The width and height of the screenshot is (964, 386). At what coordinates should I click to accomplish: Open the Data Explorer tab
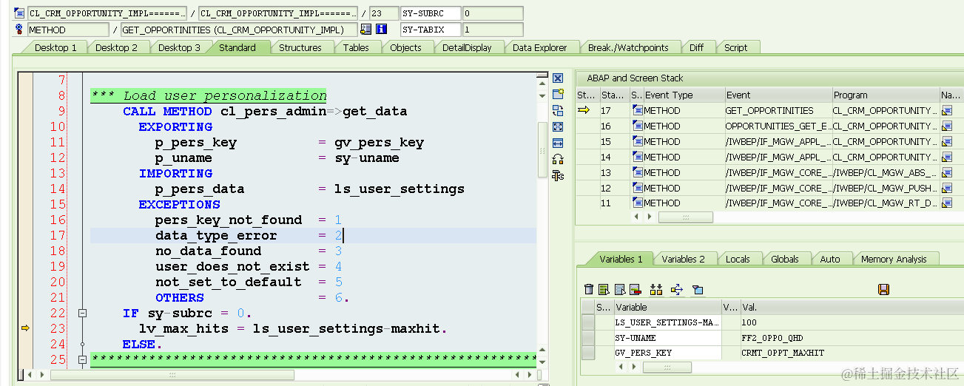pos(539,47)
